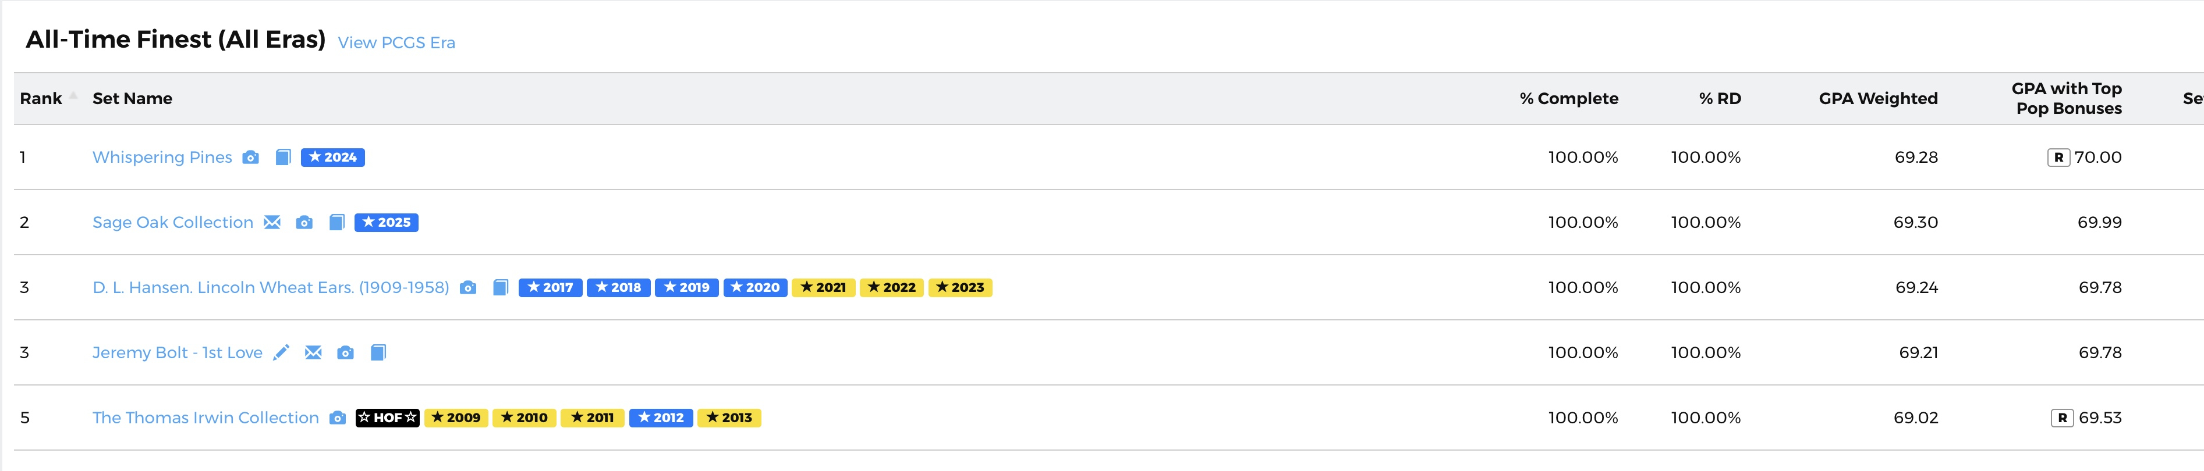Click the HOF badge for Thomas Irwin

point(388,418)
